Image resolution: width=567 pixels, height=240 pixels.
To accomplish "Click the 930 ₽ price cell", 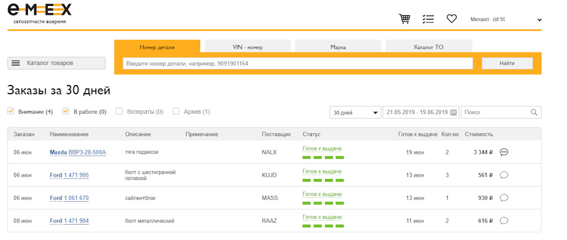I will pos(485,198).
